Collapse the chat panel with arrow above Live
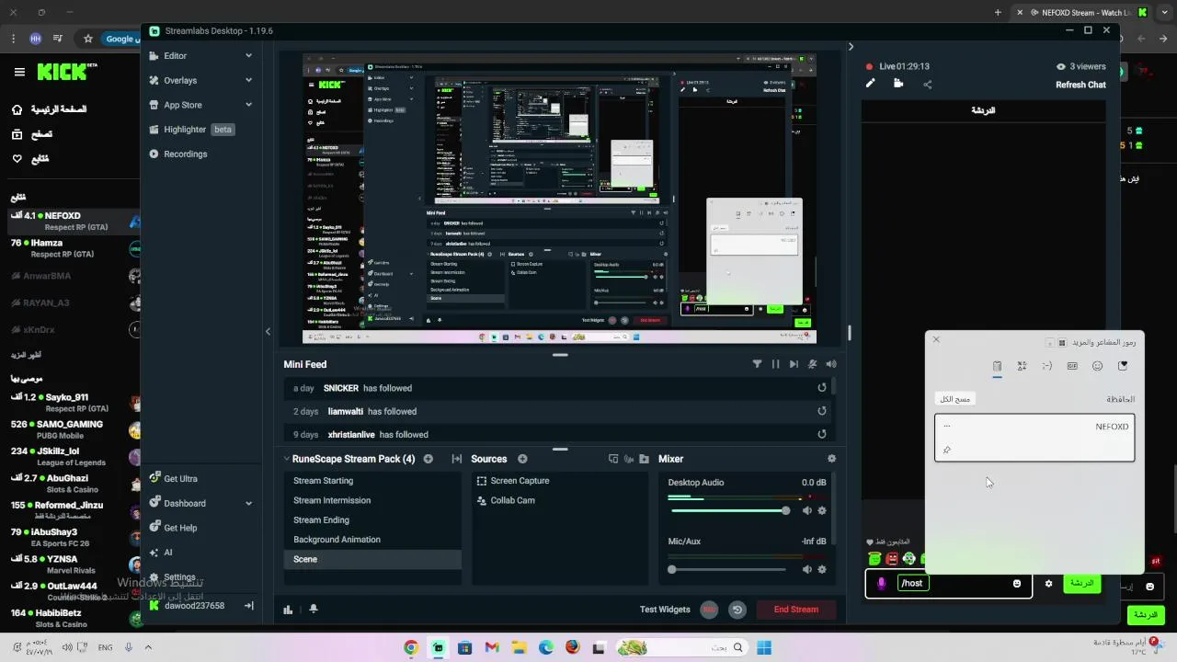 click(x=851, y=47)
